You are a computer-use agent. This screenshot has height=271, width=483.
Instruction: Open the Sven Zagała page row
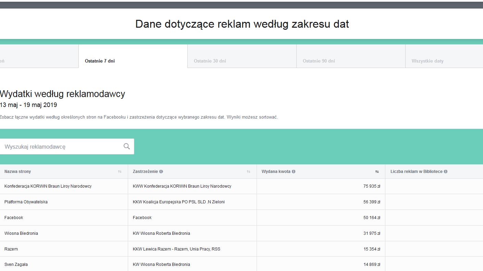click(16, 265)
